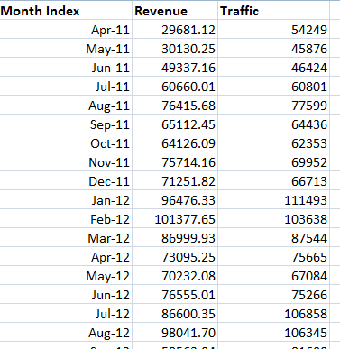This screenshot has width=340, height=349.
Task: Select the Revenue header cell
Action: click(175, 11)
